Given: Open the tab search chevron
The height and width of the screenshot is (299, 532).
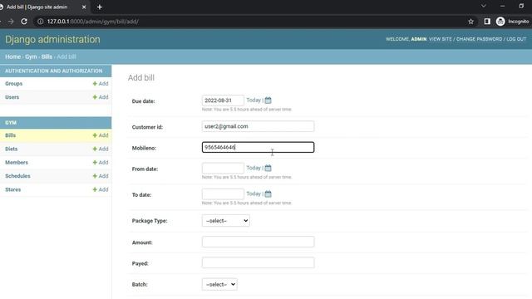Looking at the screenshot, I should tap(484, 6).
